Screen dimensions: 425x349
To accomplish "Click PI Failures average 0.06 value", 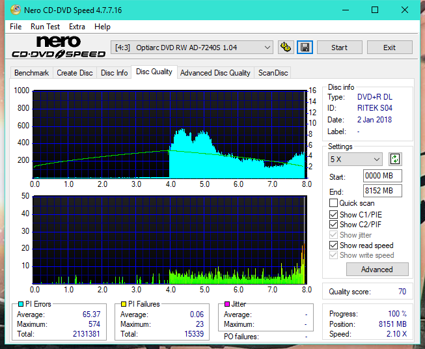I will coord(197,314).
